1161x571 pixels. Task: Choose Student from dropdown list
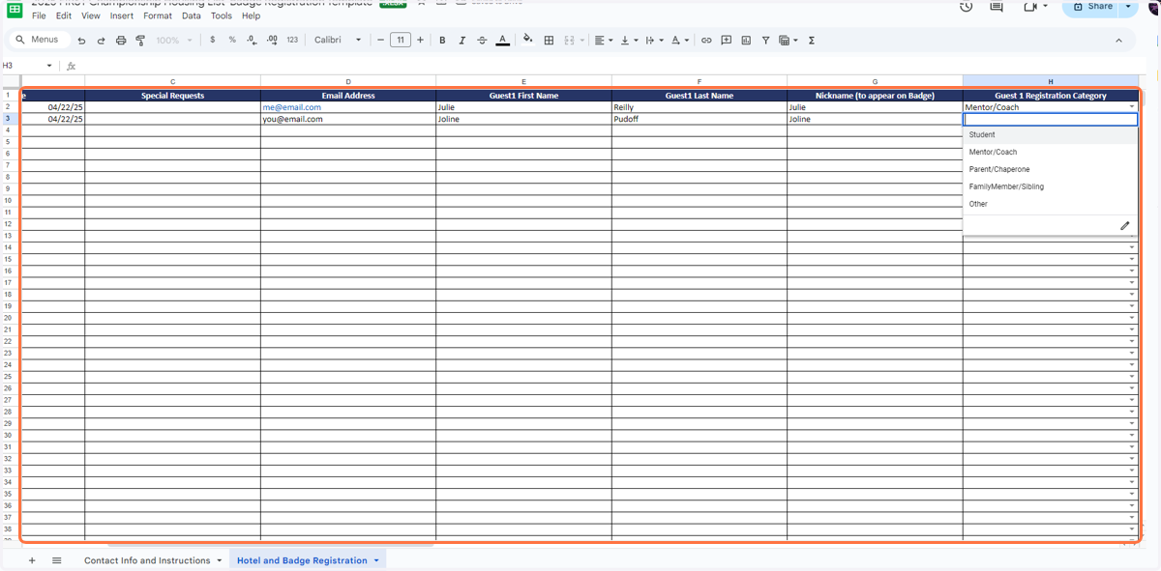click(x=1051, y=135)
